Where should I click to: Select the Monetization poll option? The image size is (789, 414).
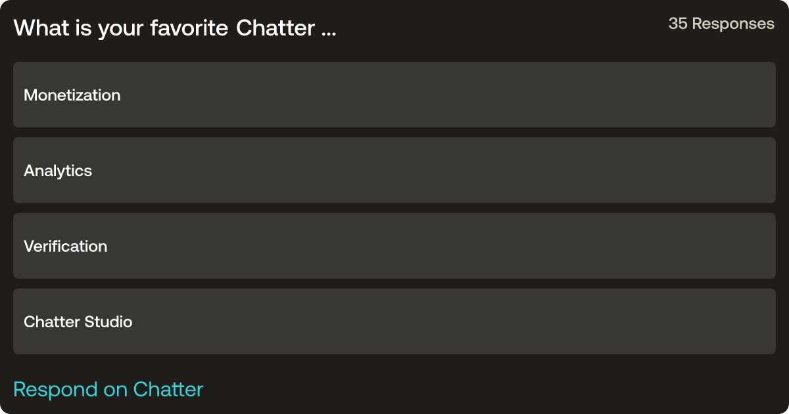[394, 95]
